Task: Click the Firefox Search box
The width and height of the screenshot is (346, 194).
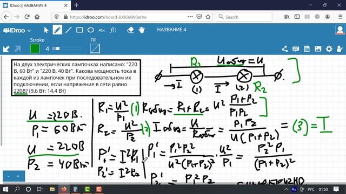Action: pyautogui.click(x=244, y=17)
